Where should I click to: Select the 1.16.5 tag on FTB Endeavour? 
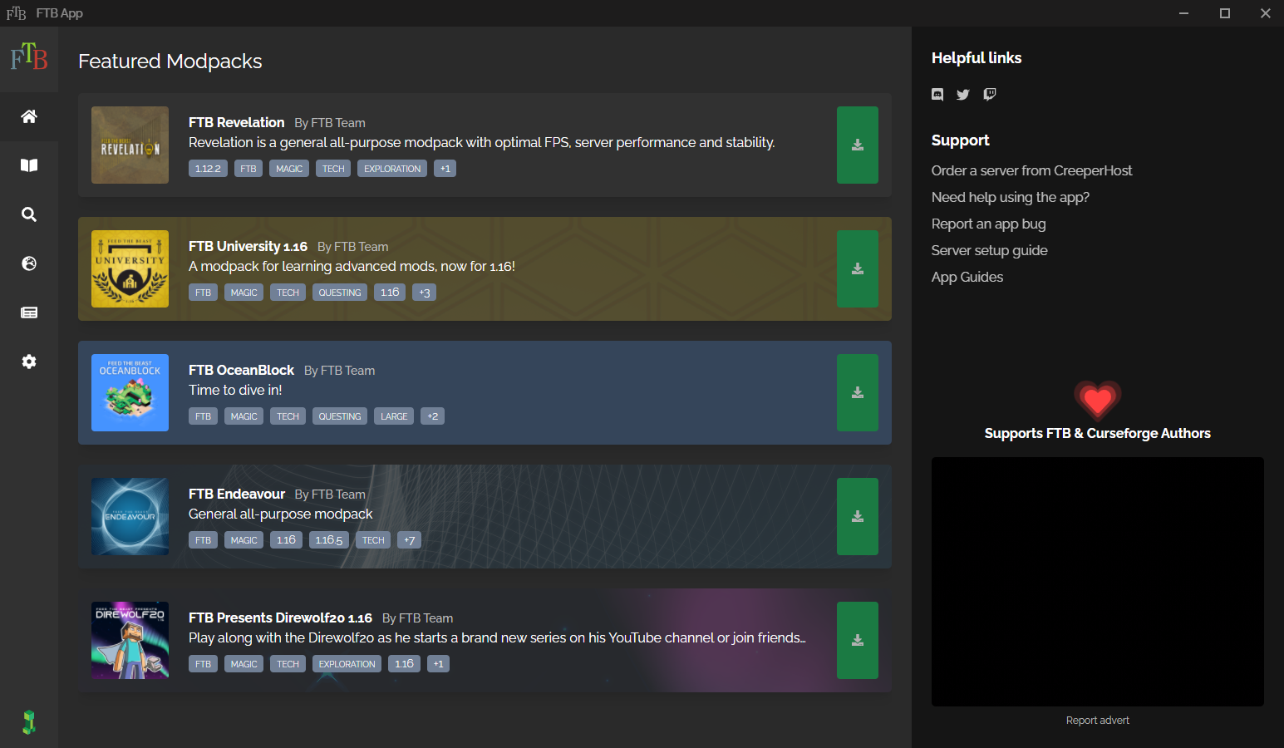[329, 540]
